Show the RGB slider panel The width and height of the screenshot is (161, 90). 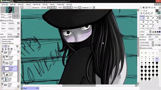[x=144, y=7]
